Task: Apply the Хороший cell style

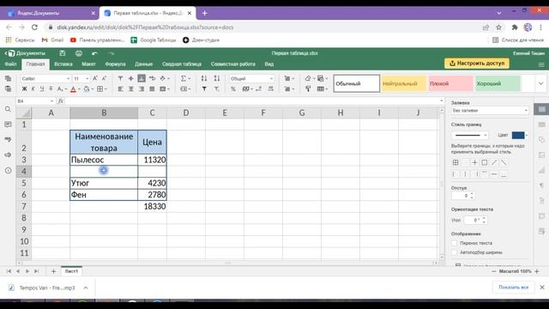Action: point(498,84)
